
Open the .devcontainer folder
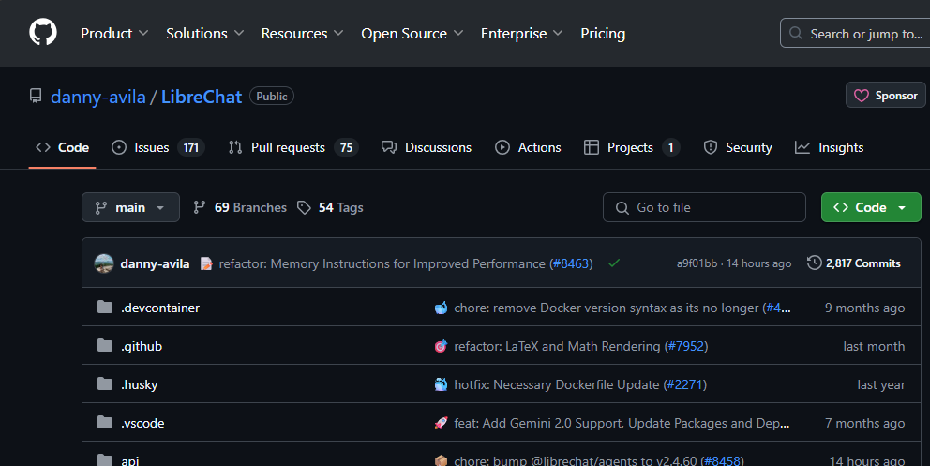click(160, 308)
